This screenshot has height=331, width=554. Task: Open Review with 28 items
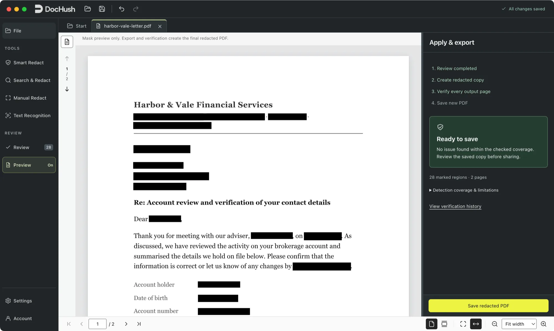click(29, 147)
